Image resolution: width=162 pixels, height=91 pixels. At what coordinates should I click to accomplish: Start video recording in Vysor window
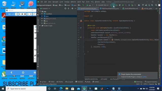(x=22, y=14)
